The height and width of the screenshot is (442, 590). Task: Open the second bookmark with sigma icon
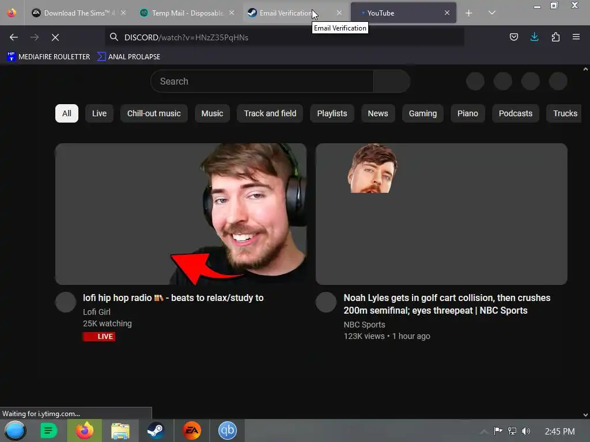click(128, 57)
